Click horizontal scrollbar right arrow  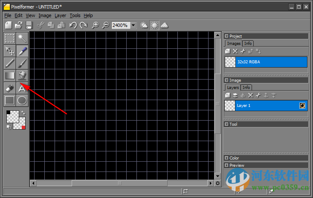coord(210,183)
